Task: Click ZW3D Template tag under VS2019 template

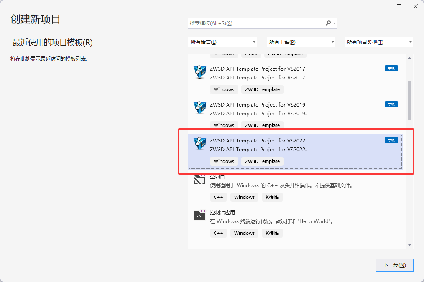Action: [x=262, y=125]
